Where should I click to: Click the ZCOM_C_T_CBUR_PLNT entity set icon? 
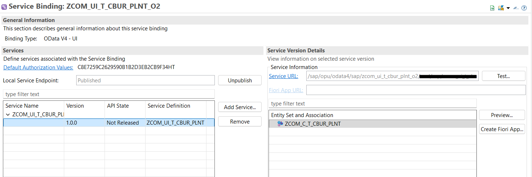click(x=280, y=124)
